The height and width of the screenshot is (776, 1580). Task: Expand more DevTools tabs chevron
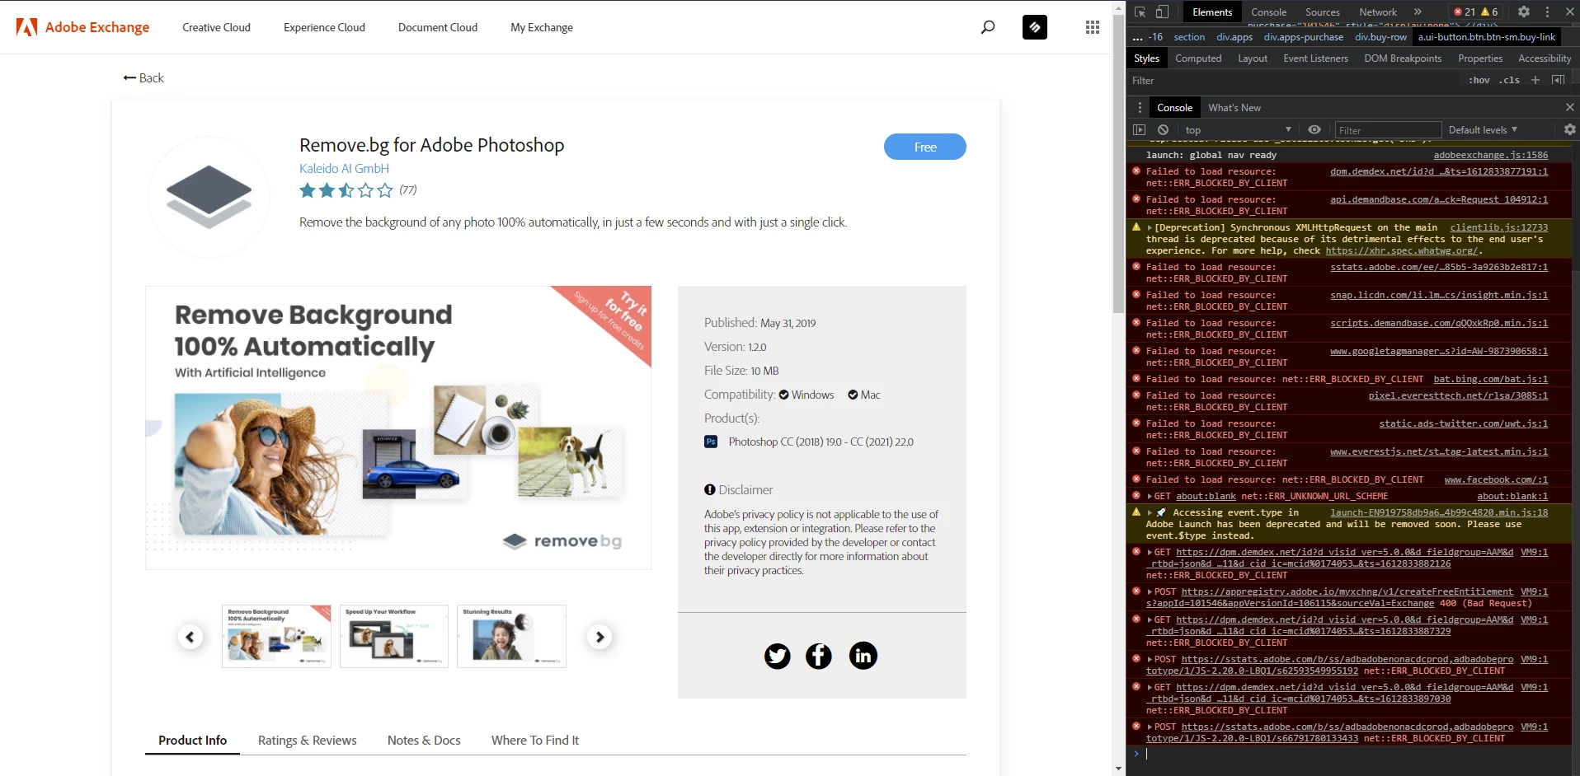coord(1418,12)
